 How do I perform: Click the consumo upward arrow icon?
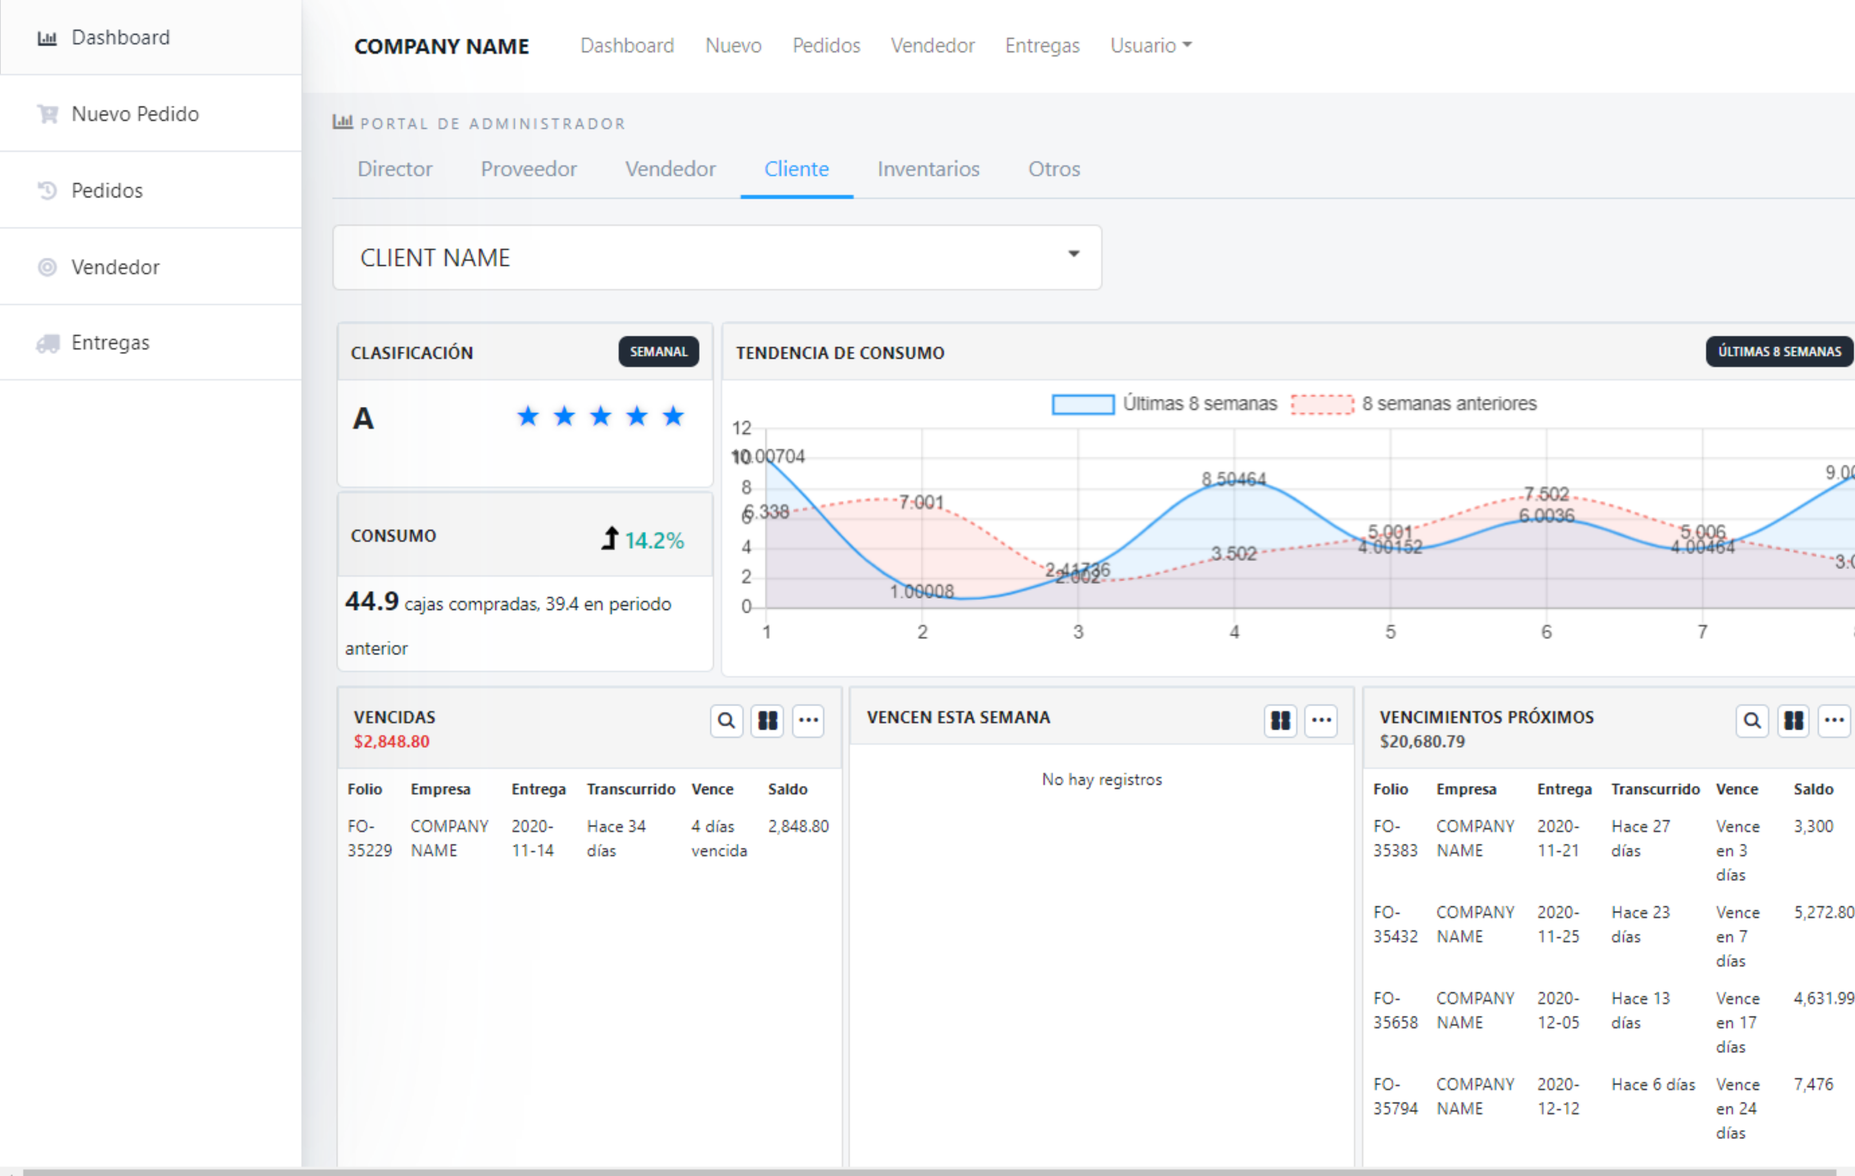coord(610,538)
